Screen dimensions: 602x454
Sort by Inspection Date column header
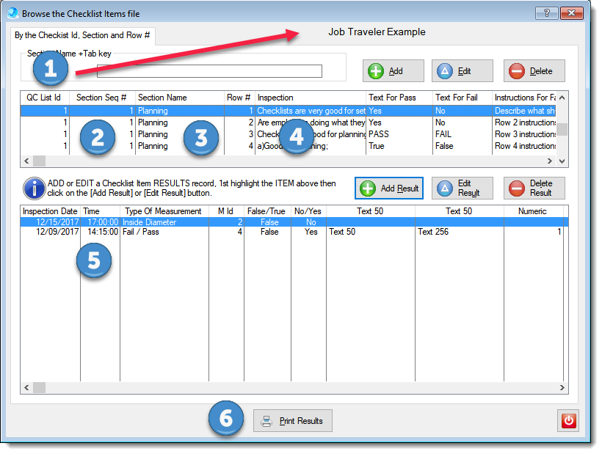pos(50,211)
